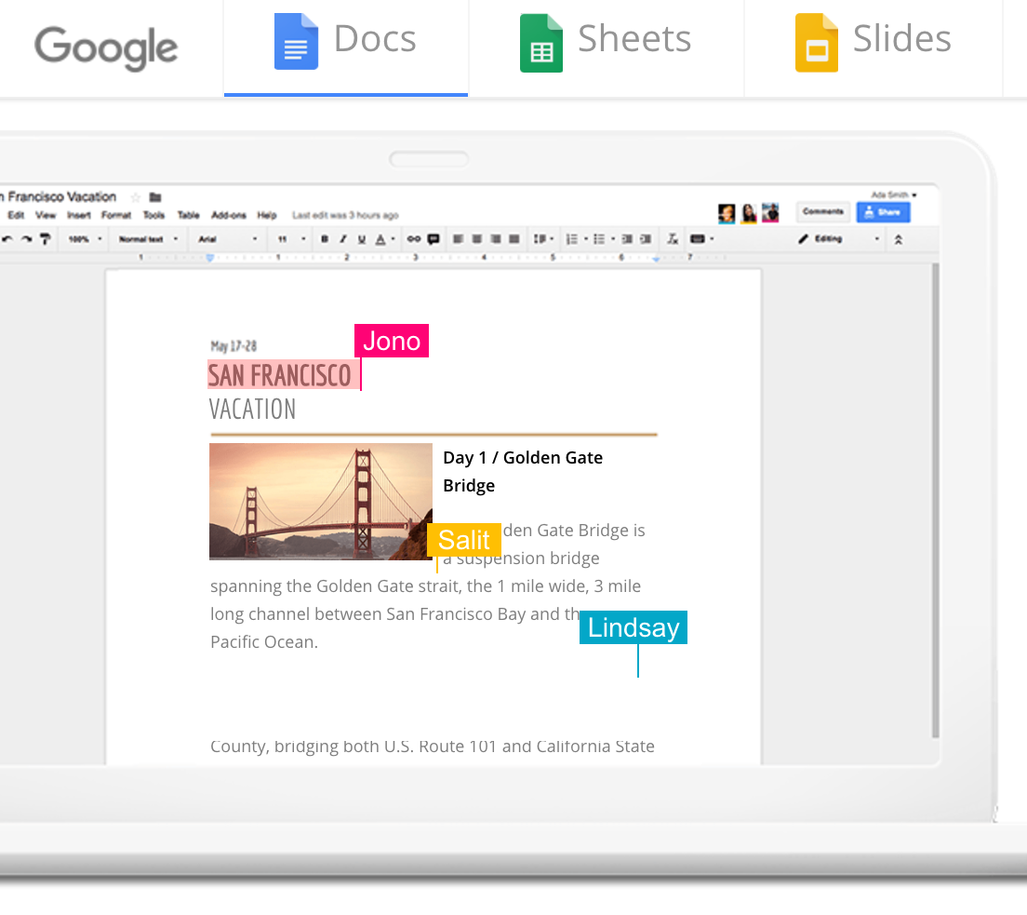Click the insert comment icon

coord(433,239)
